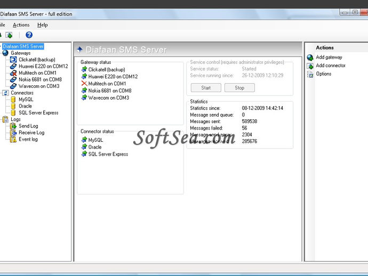Select Wavecom on COM3 tree item
The height and width of the screenshot is (276, 368).
39,86
